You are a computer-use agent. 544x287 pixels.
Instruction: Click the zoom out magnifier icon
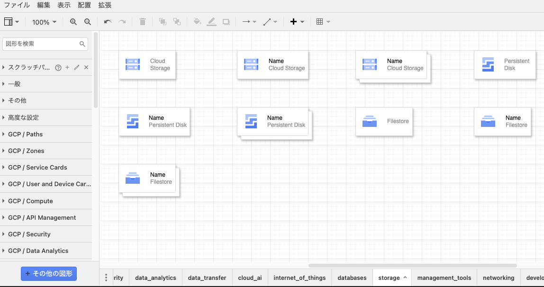pyautogui.click(x=88, y=22)
